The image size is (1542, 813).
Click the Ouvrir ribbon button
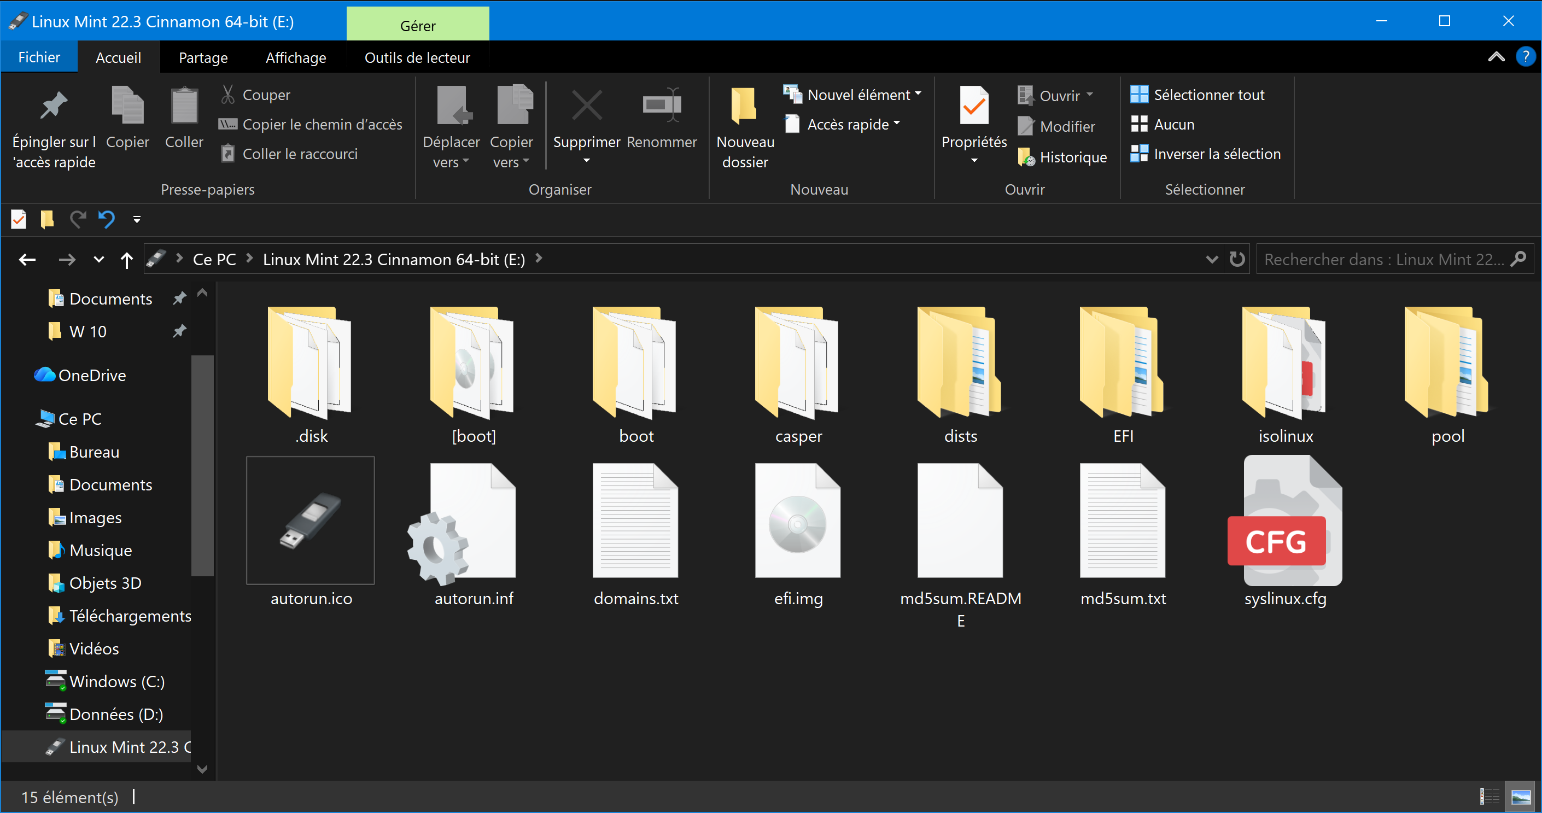coord(1055,95)
